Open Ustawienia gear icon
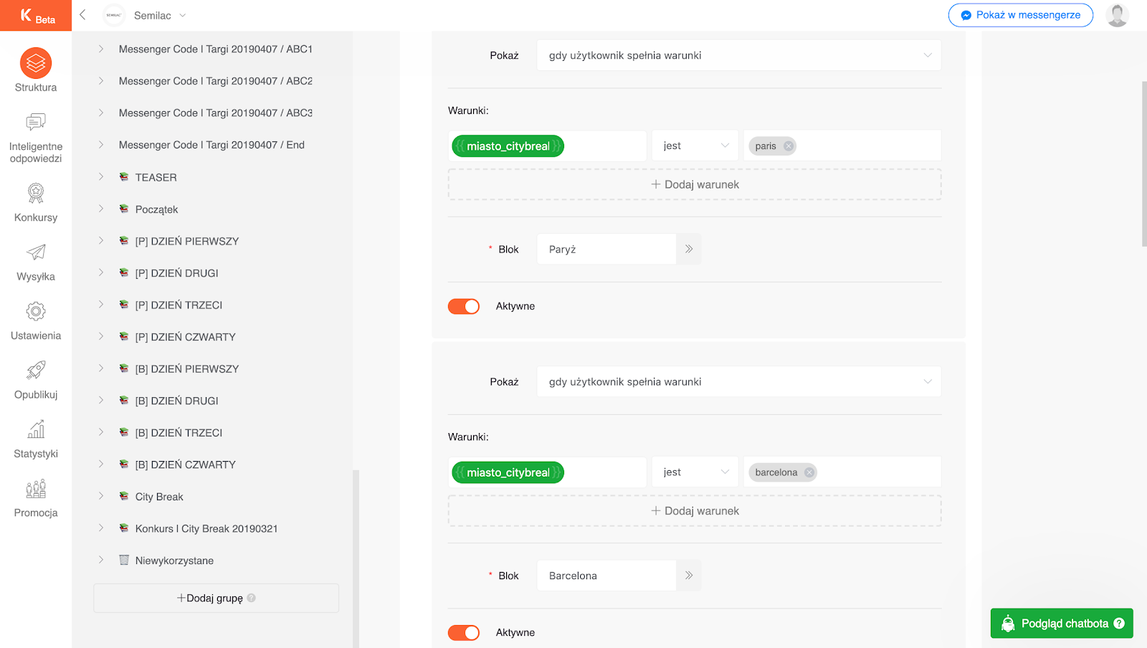 [36, 312]
